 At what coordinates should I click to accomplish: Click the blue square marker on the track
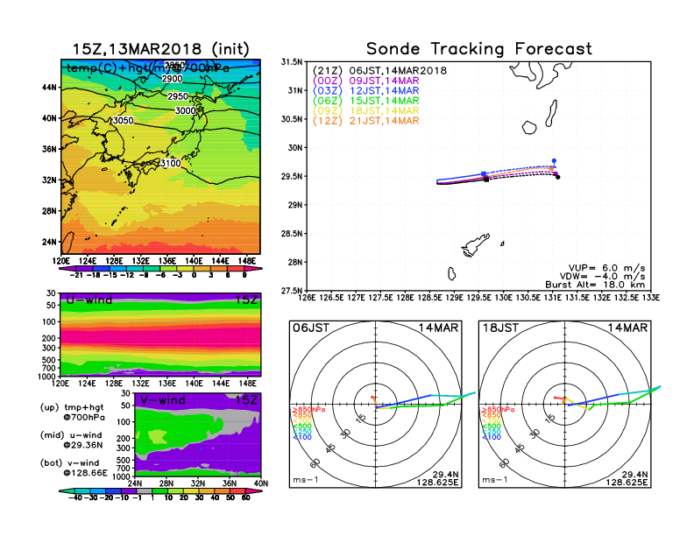[x=484, y=173]
